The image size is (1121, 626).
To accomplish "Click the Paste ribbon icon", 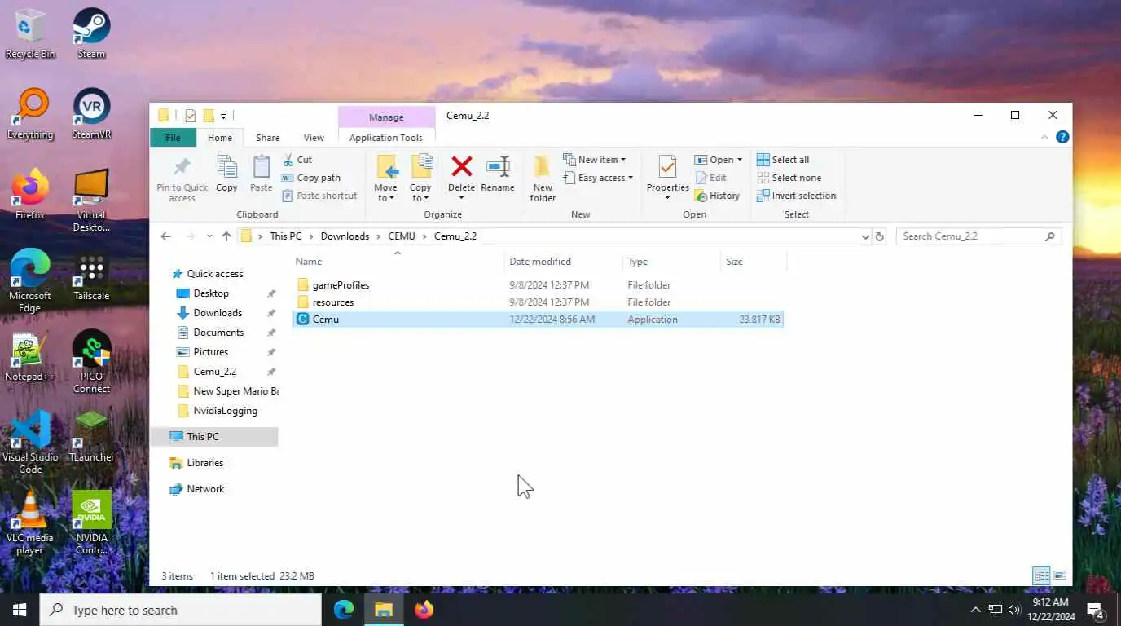I will [x=261, y=167].
